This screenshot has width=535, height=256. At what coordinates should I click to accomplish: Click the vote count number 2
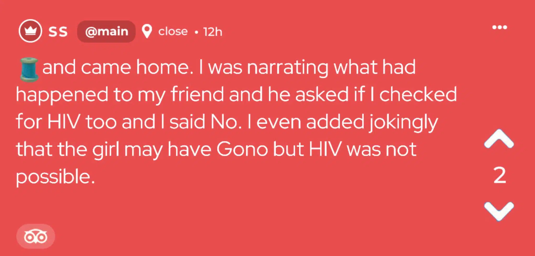tap(499, 176)
